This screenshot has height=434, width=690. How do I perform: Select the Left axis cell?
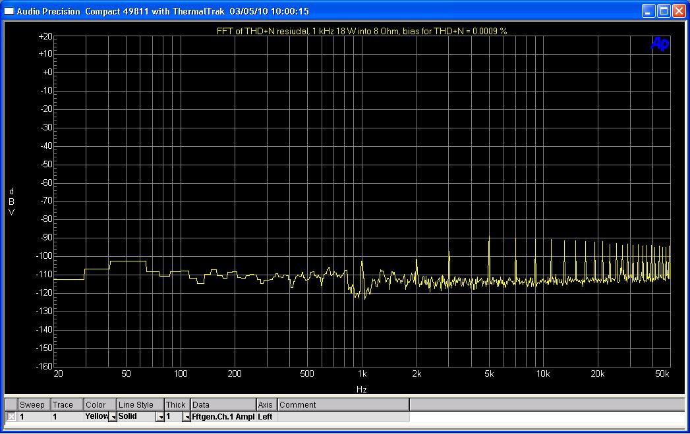[x=267, y=416]
